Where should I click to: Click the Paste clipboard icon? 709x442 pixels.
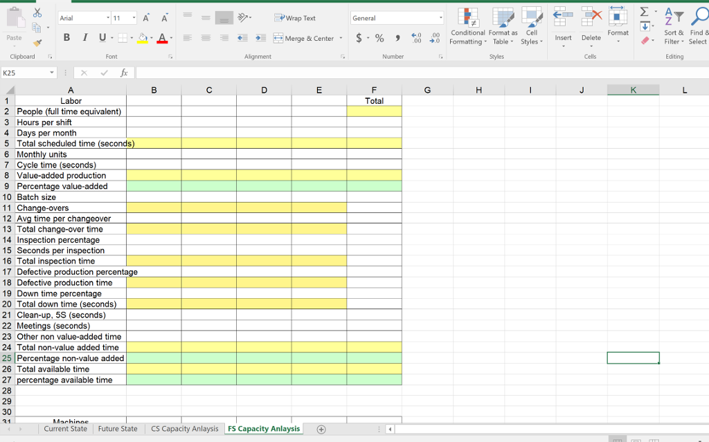pos(15,18)
